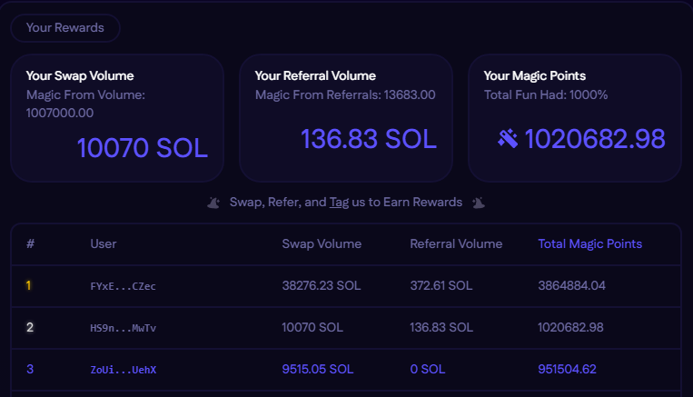Click Magic From Volume: 1007000.00 text

pyautogui.click(x=85, y=104)
